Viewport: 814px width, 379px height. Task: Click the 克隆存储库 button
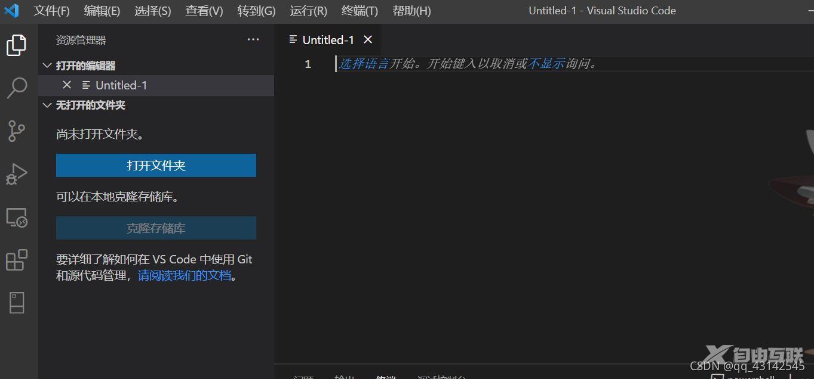(x=156, y=228)
